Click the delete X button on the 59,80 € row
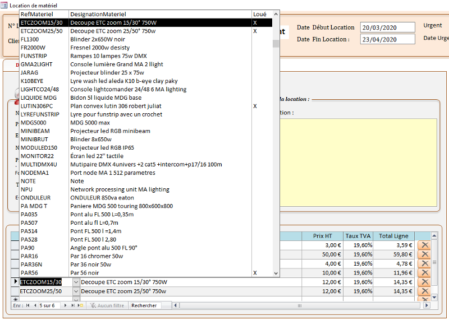449x320 pixels. point(424,254)
